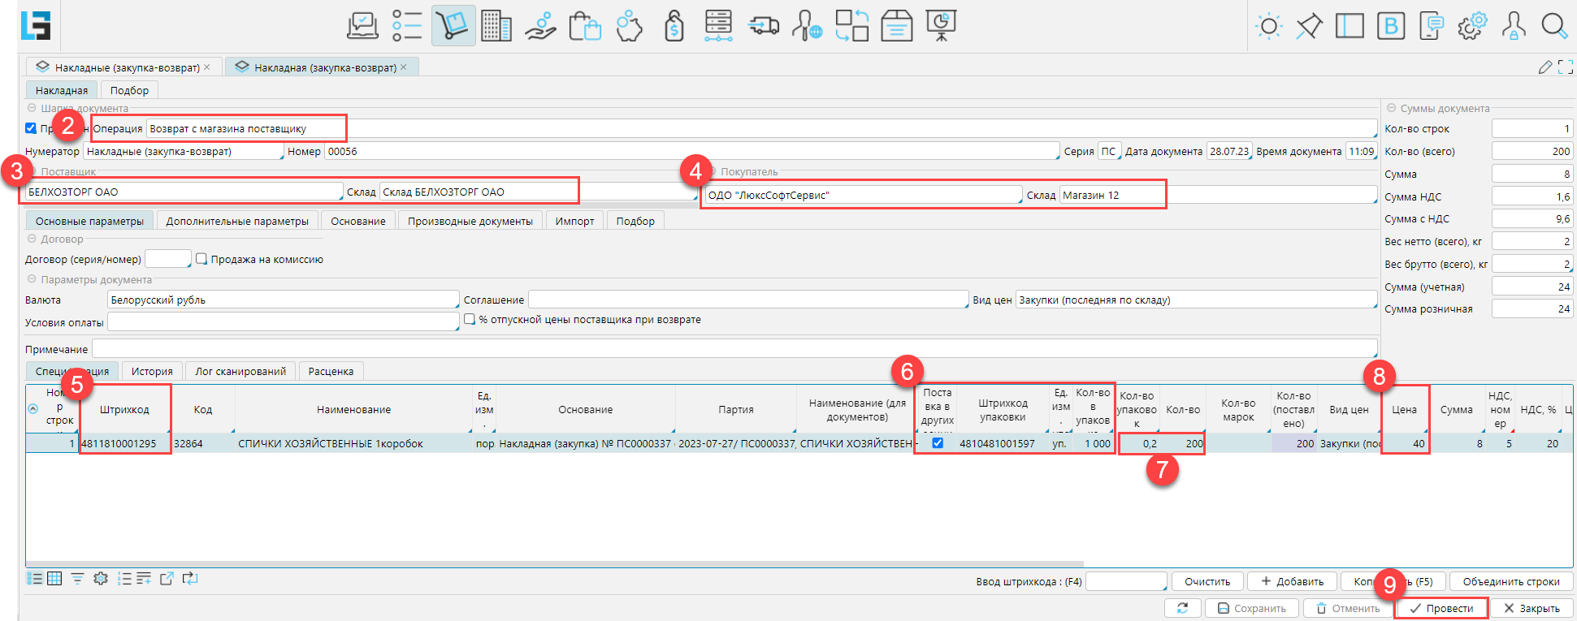Collapse the 'Суммы документа' panel
Screen dimensions: 1577x621
[1391, 108]
